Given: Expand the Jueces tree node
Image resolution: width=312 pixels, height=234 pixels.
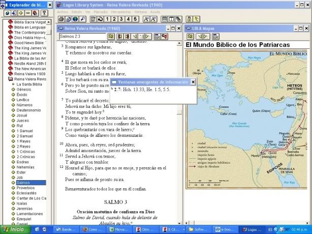Looking at the screenshot, I should (13, 121).
